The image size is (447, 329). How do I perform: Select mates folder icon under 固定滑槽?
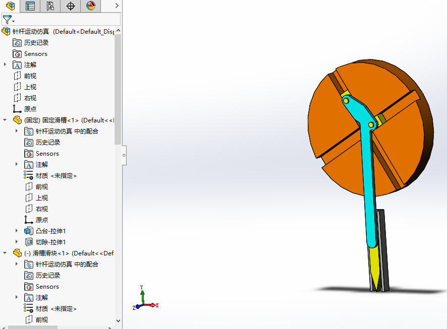[x=29, y=131]
